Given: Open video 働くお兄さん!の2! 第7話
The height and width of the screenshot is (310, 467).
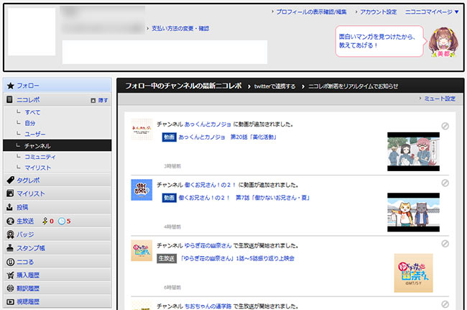Looking at the screenshot, I should pyautogui.click(x=244, y=198).
